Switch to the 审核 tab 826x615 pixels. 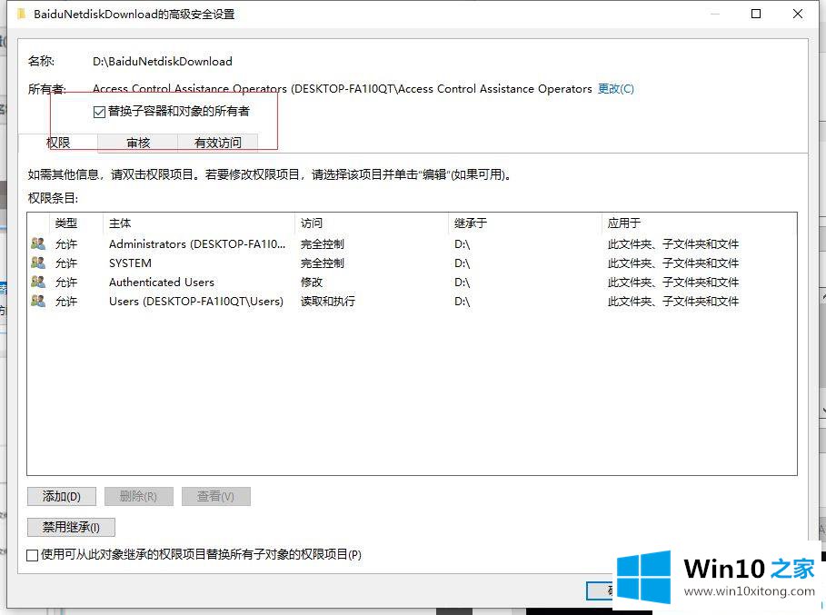tap(138, 143)
